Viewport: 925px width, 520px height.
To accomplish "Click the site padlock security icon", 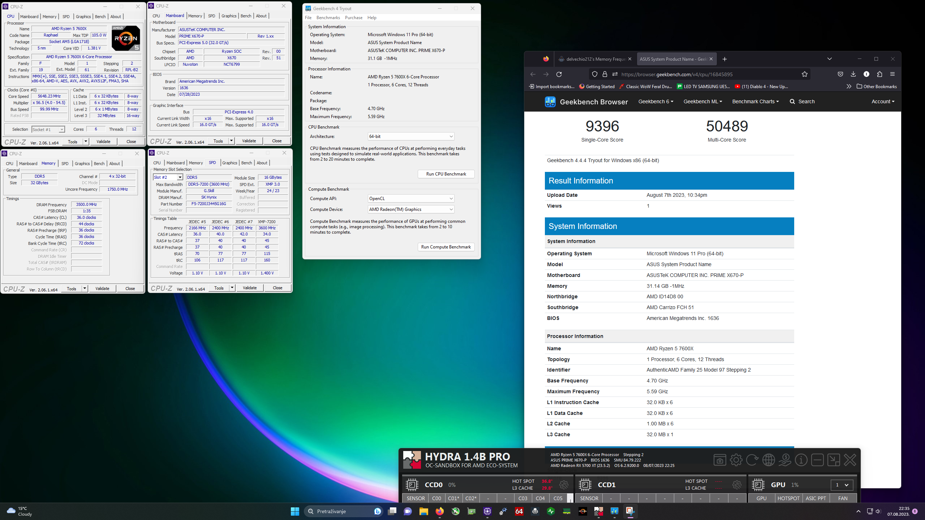I will [605, 74].
